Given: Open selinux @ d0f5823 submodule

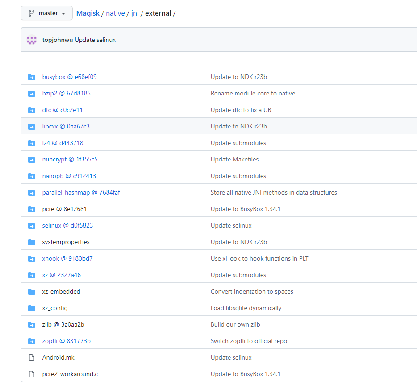Looking at the screenshot, I should (67, 225).
